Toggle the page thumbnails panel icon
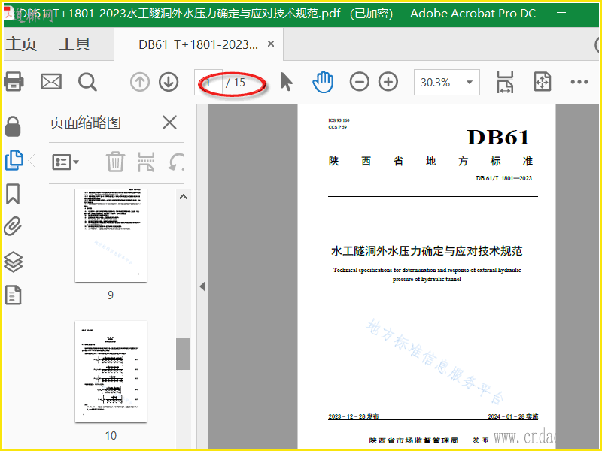Viewport: 602px width, 451px height. coord(14,160)
